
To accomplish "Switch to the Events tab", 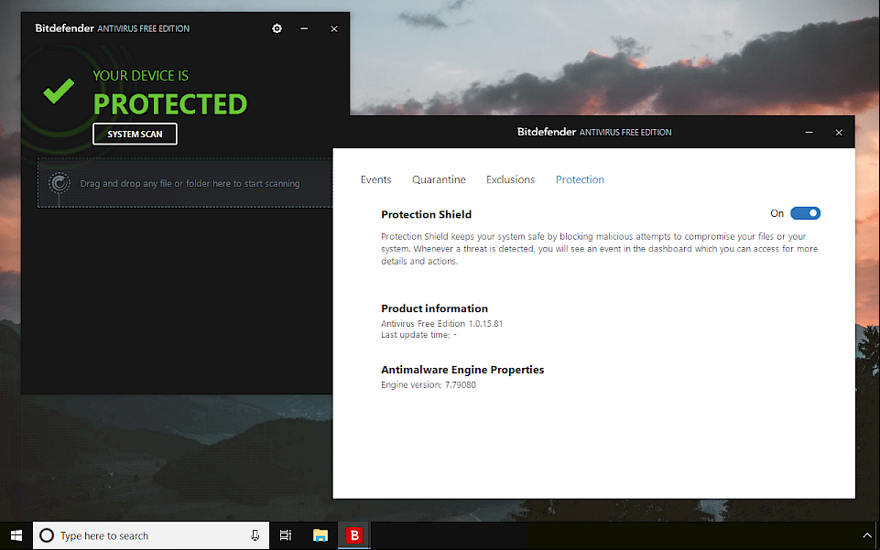I will coord(375,179).
